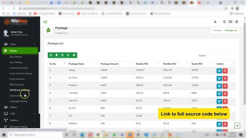246x138 pixels.
Task: Open App Setting in the sidebar
Action: pyautogui.click(x=15, y=57)
